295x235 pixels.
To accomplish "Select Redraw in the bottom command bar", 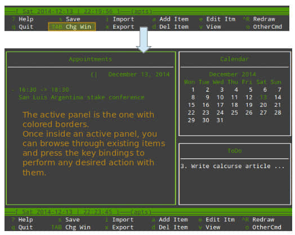I will (x=263, y=219).
